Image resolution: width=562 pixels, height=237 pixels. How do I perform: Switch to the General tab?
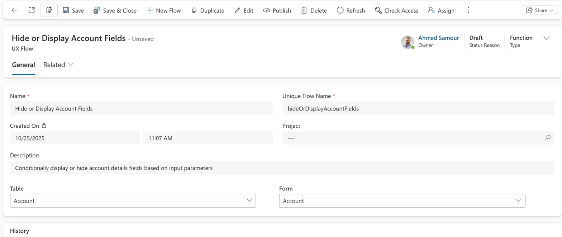coord(23,65)
